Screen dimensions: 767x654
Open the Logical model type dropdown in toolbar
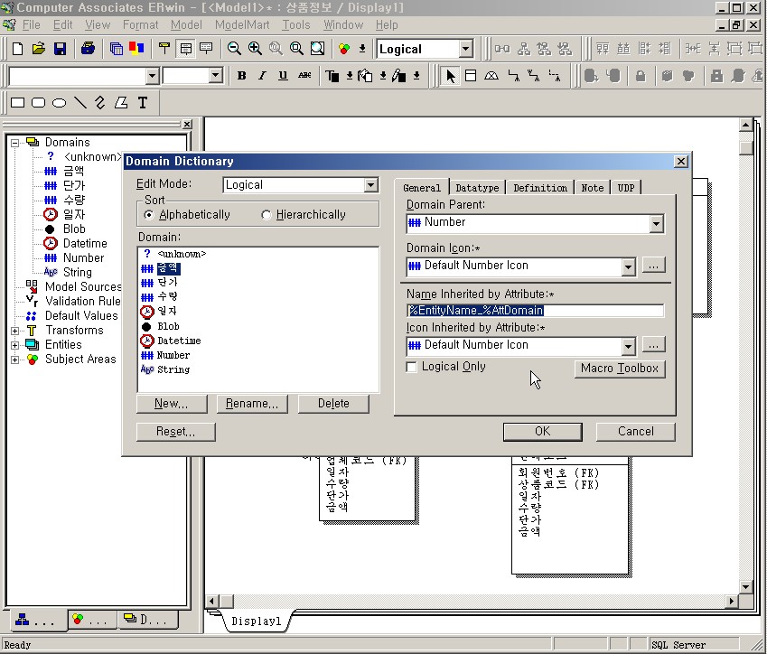point(465,49)
